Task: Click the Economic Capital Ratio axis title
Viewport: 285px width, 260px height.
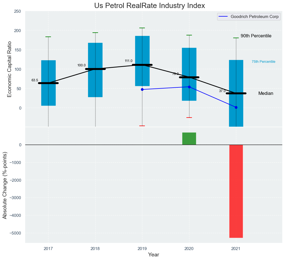Action: click(x=9, y=69)
